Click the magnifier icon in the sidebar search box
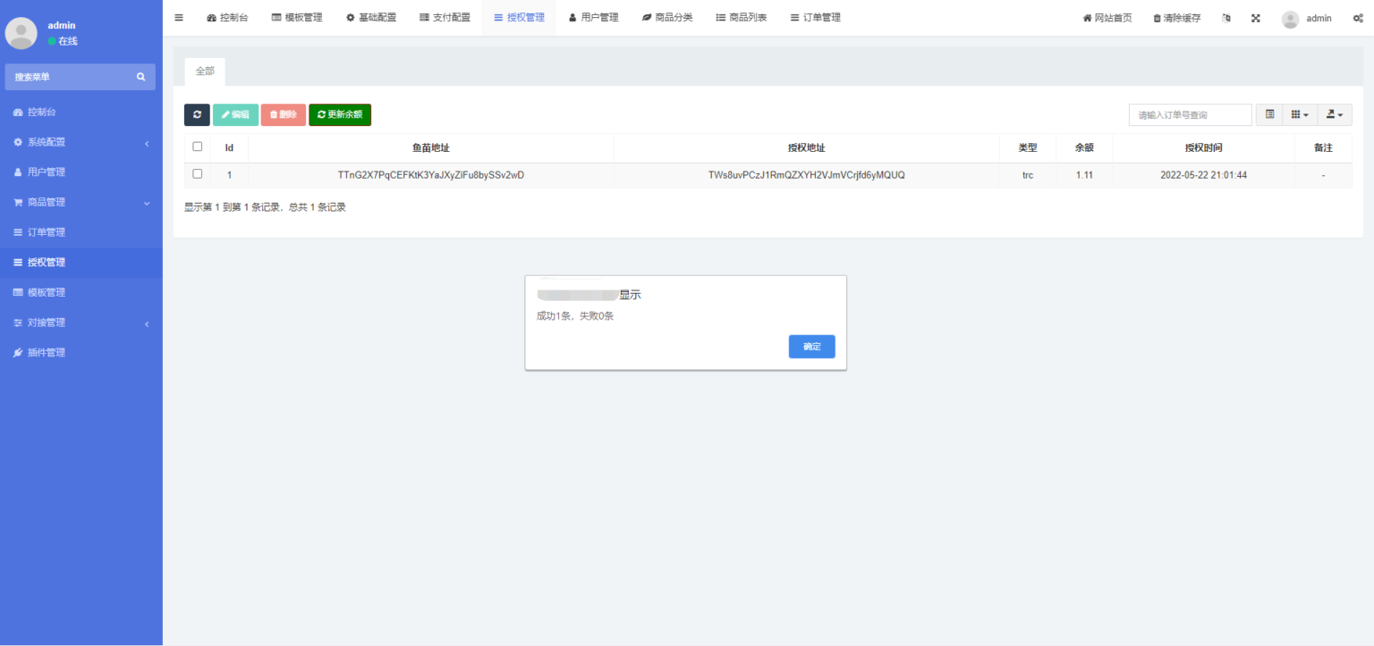 [x=140, y=77]
